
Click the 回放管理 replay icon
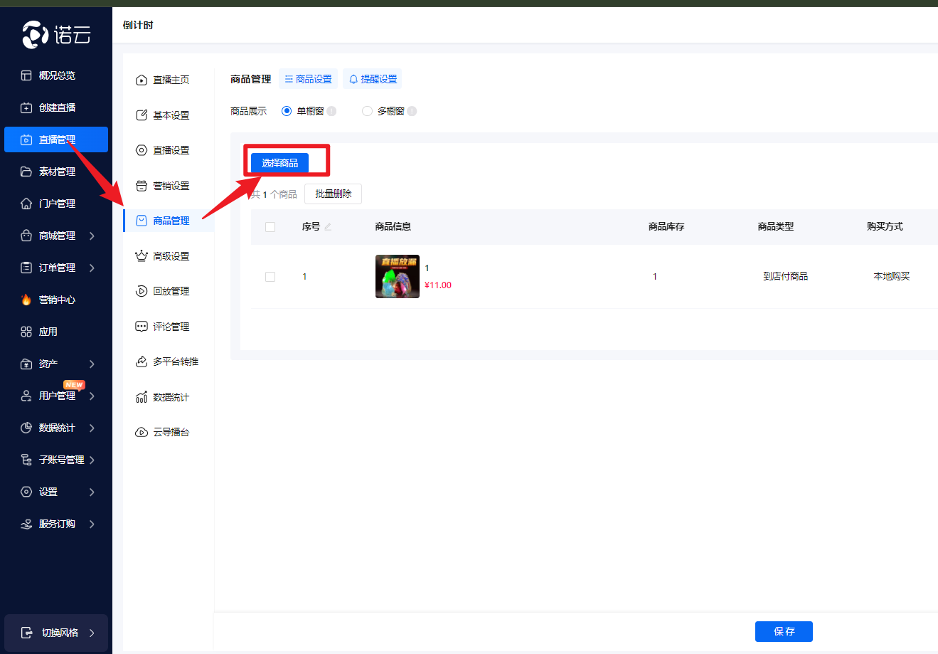[141, 291]
